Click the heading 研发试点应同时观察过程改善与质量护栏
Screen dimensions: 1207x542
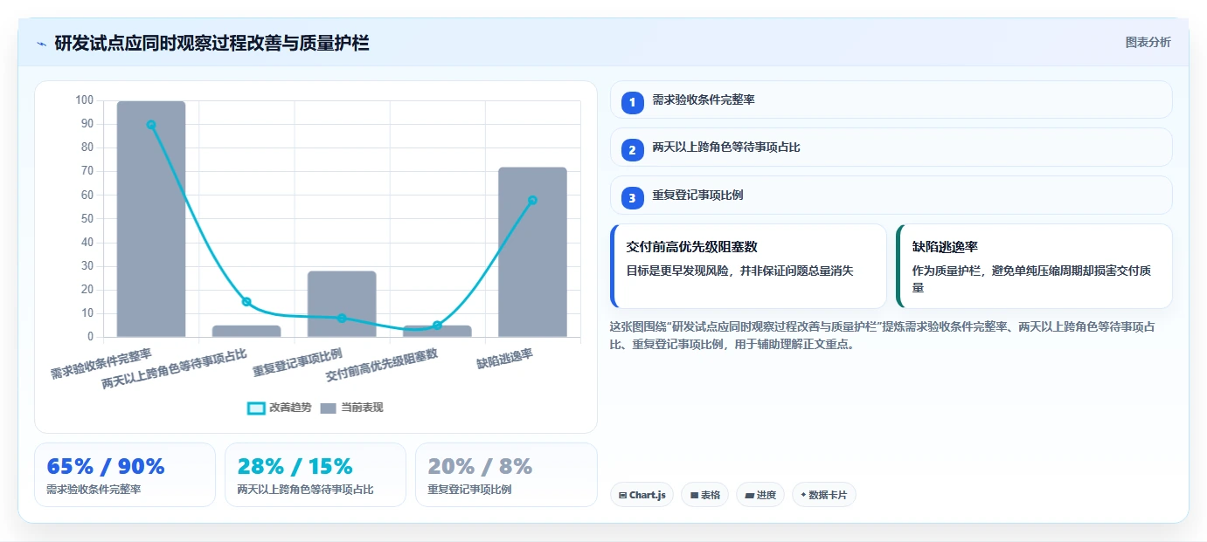212,43
